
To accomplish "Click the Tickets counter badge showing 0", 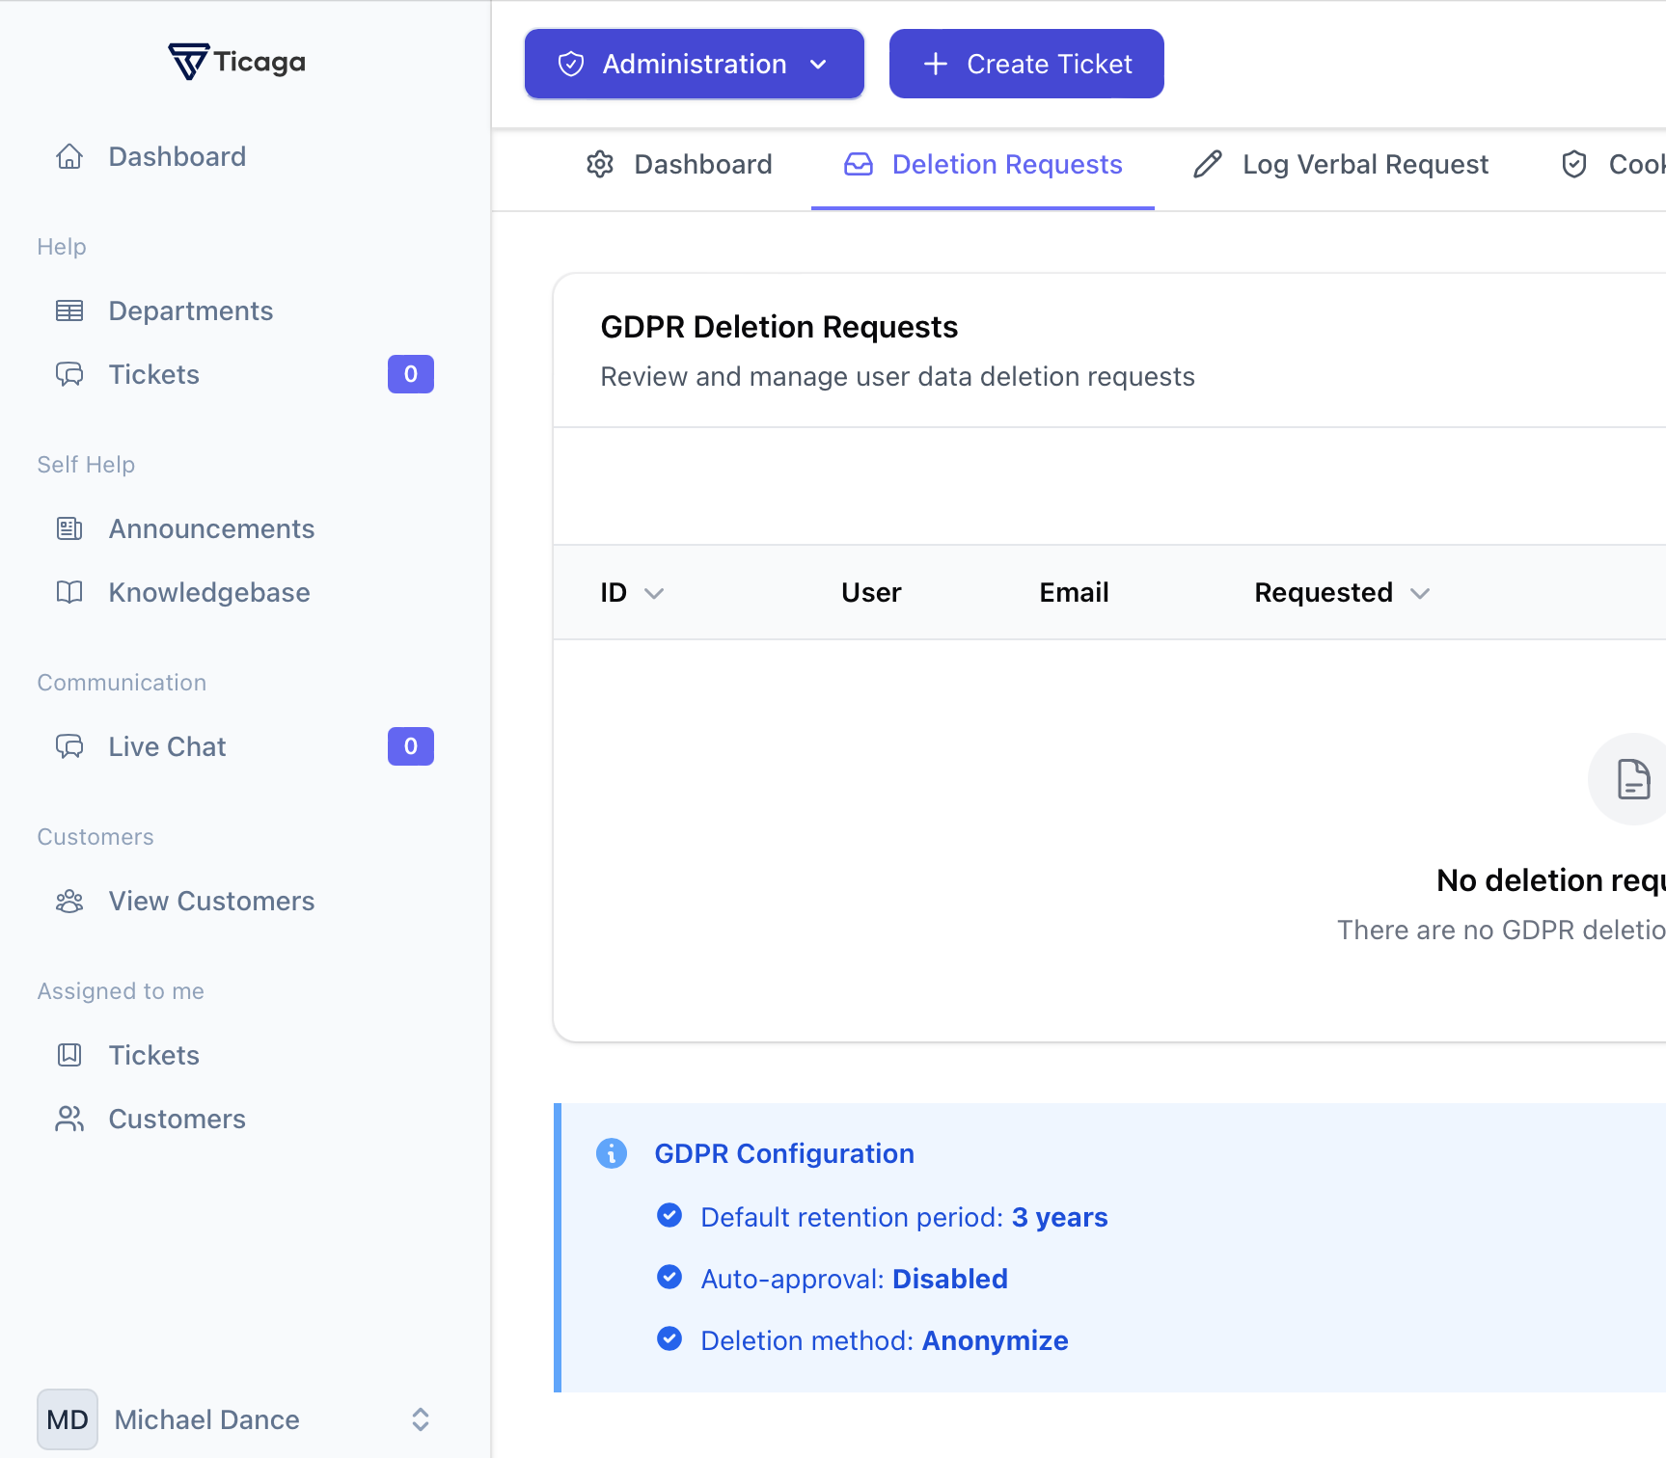I will pyautogui.click(x=410, y=374).
